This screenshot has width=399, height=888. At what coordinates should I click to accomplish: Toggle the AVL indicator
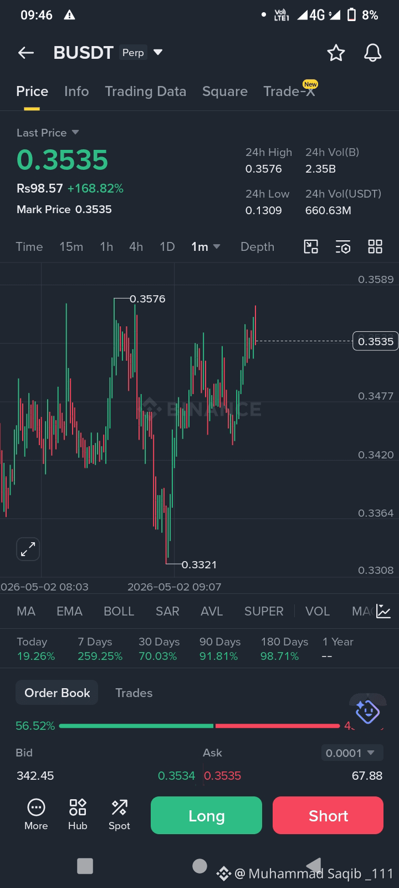(x=212, y=611)
